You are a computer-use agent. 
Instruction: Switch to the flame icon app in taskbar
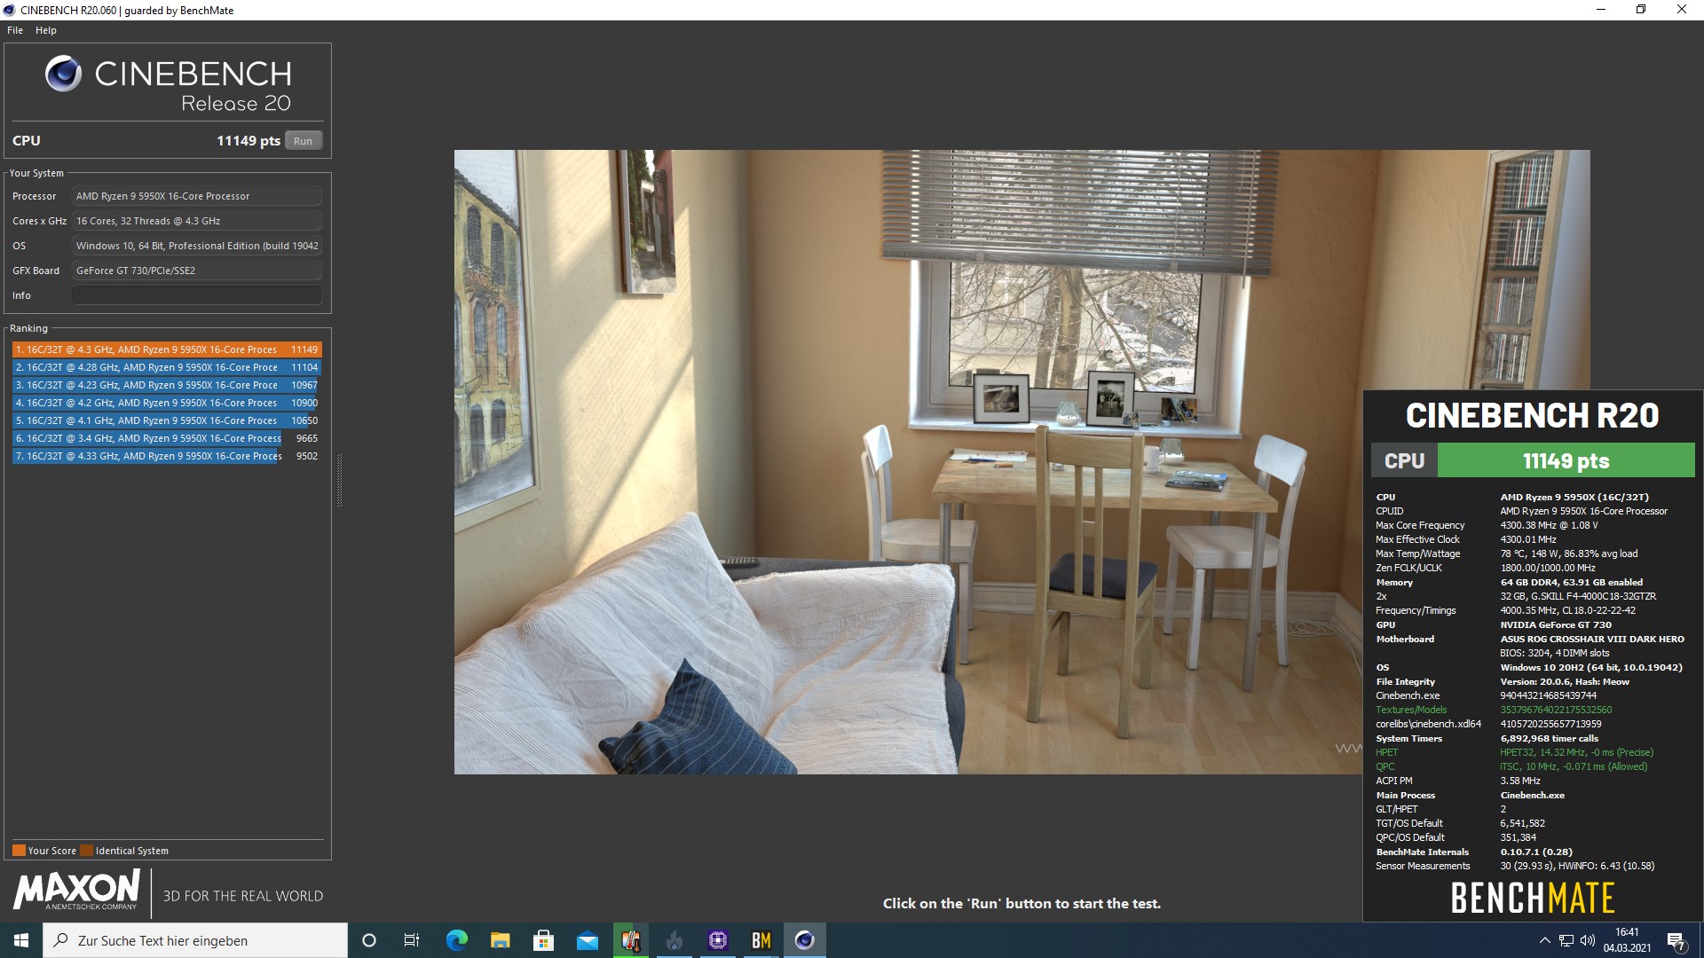pos(674,940)
